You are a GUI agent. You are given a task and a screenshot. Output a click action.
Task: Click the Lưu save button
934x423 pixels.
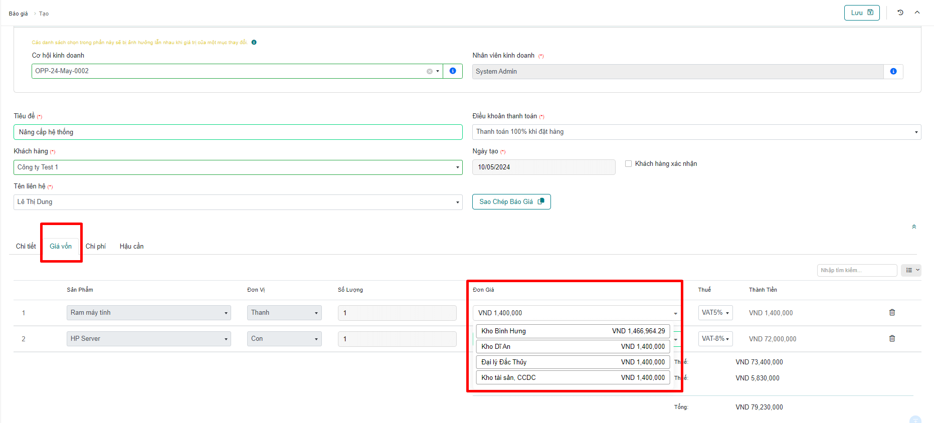click(861, 13)
